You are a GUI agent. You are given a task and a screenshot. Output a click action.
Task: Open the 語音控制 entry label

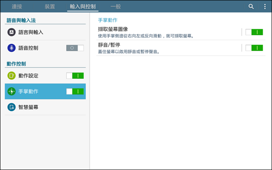pos(28,48)
